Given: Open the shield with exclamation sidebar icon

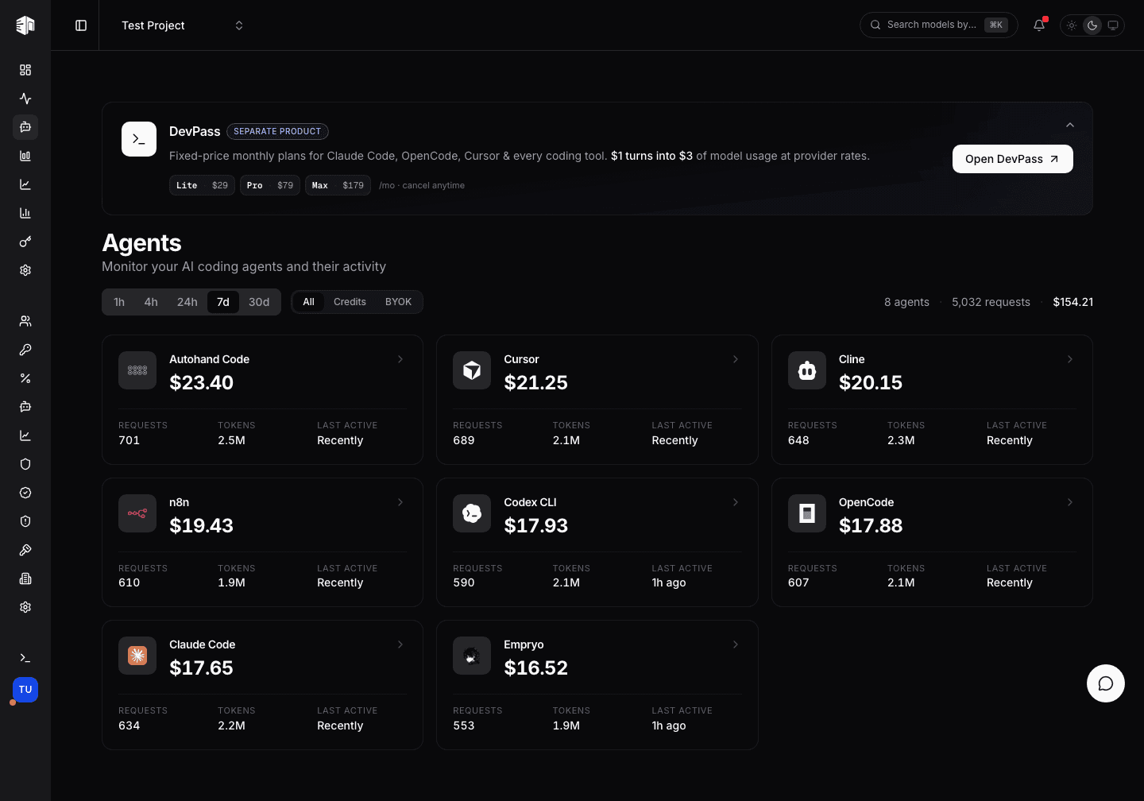Looking at the screenshot, I should pyautogui.click(x=25, y=521).
